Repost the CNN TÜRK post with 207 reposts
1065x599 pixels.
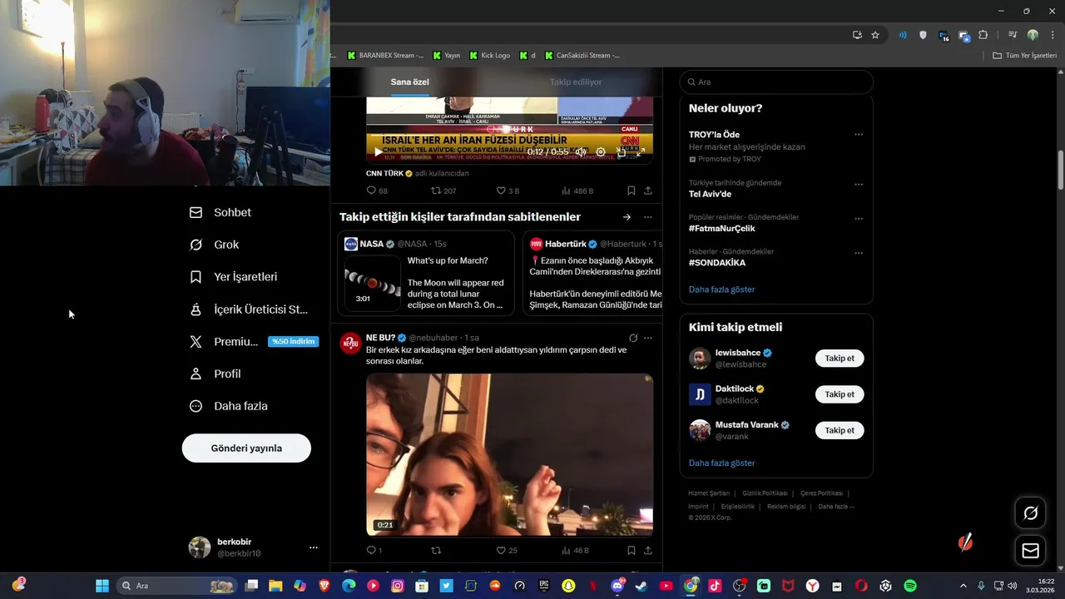coord(443,191)
